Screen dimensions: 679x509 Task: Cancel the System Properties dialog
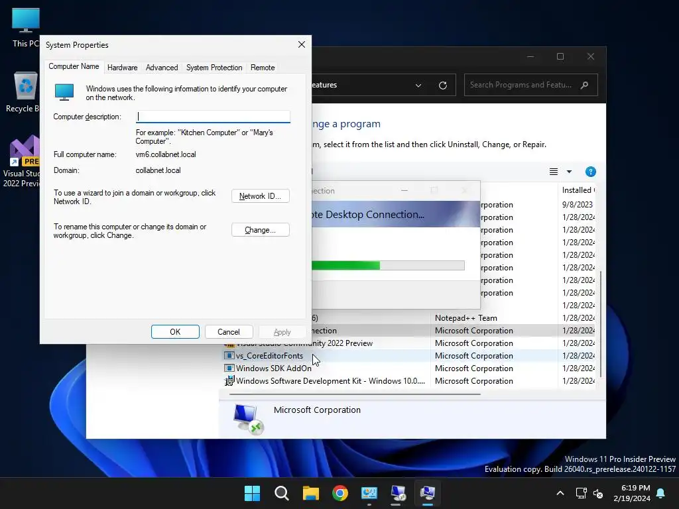[228, 332]
